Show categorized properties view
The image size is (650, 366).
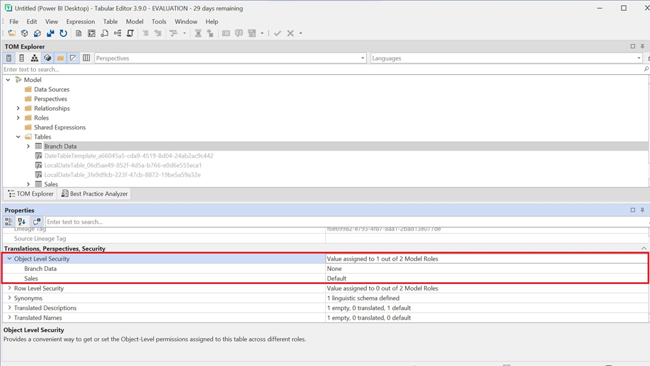click(8, 222)
